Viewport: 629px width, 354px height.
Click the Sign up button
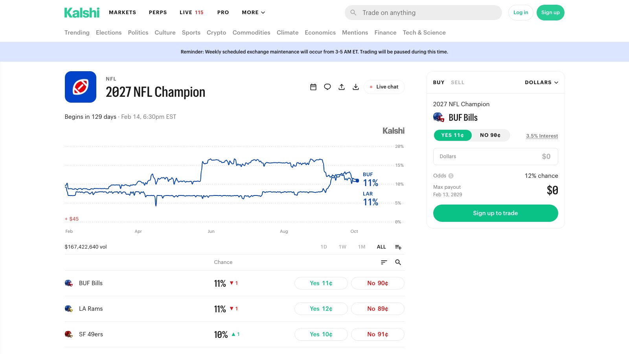(x=550, y=13)
